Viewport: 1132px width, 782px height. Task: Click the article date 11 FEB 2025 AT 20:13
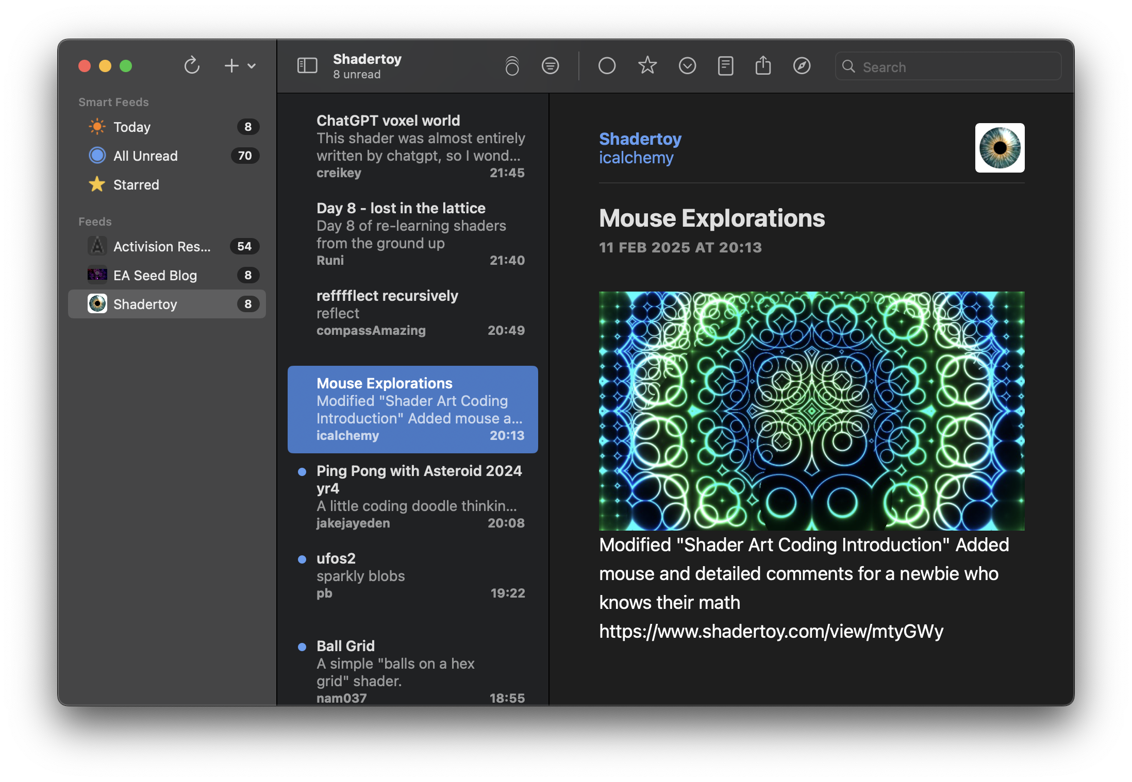tap(680, 248)
